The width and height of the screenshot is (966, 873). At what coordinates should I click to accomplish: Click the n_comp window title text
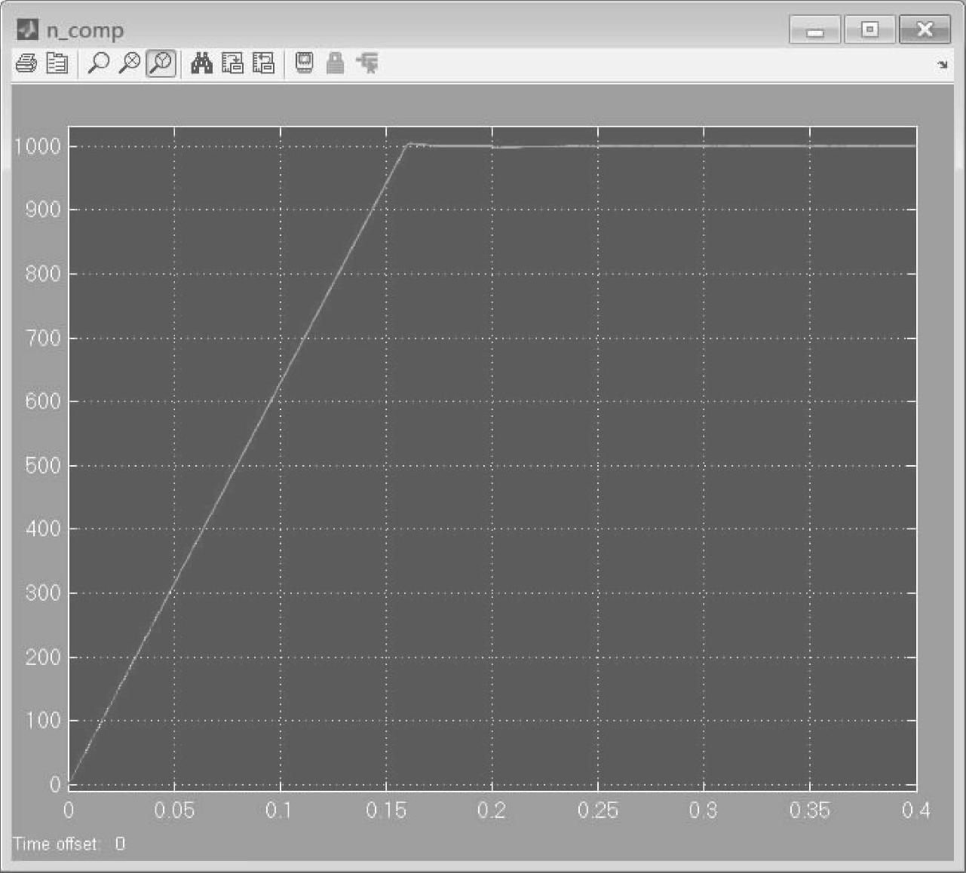[x=85, y=31]
